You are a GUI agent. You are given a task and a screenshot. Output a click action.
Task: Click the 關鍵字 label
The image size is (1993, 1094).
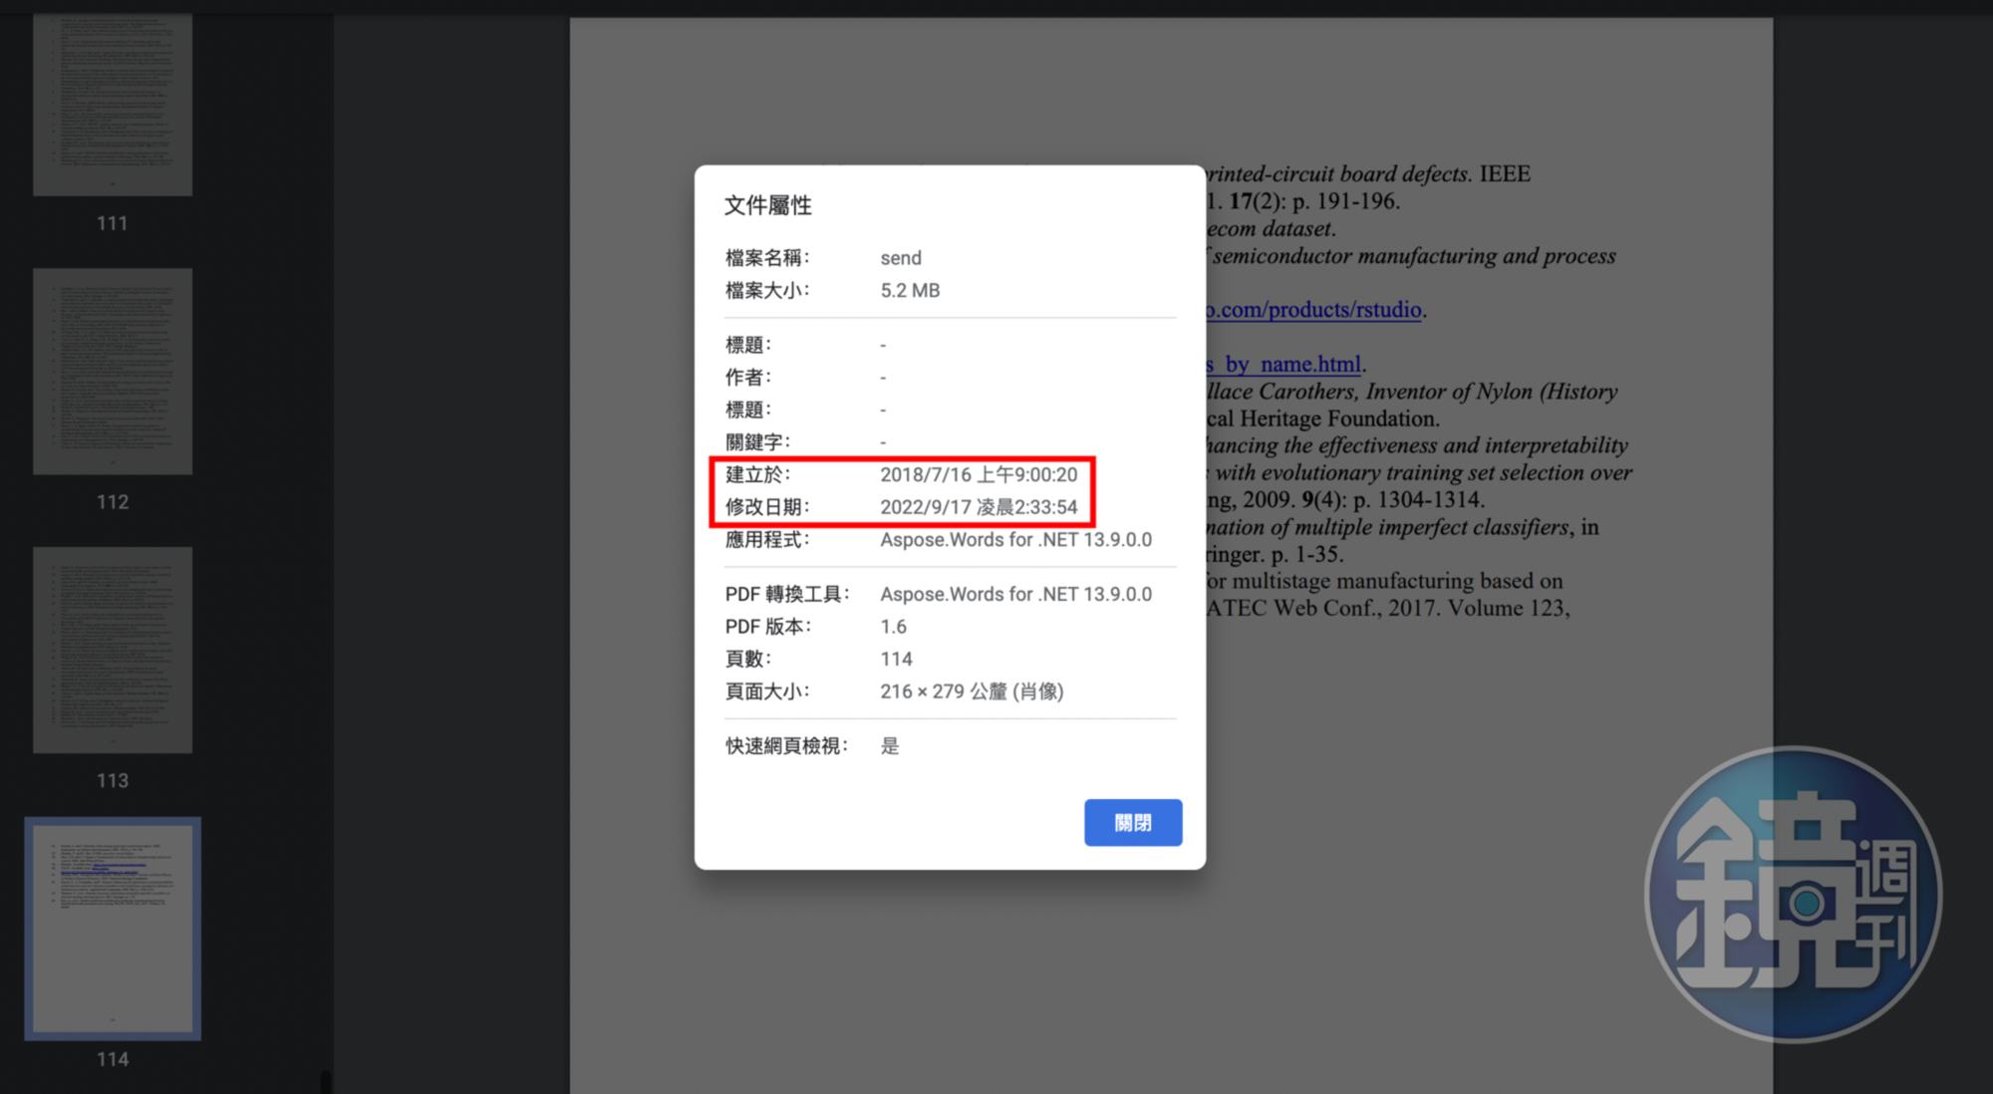click(757, 442)
